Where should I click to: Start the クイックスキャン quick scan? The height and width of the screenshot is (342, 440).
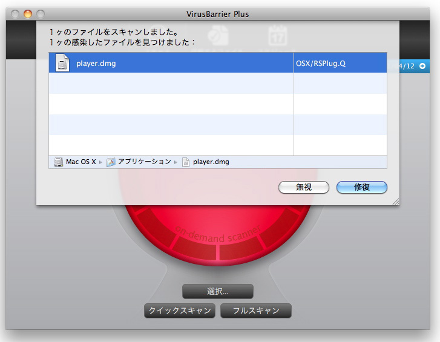(x=180, y=311)
